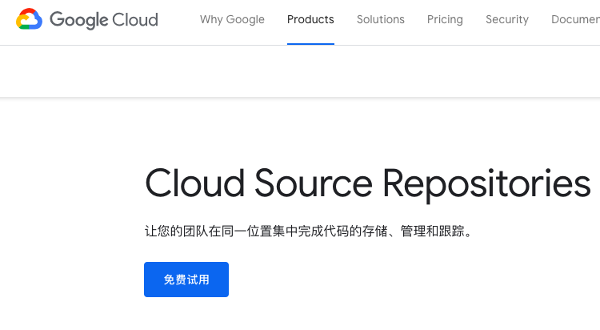
Task: Select the Products tab
Action: (x=310, y=19)
